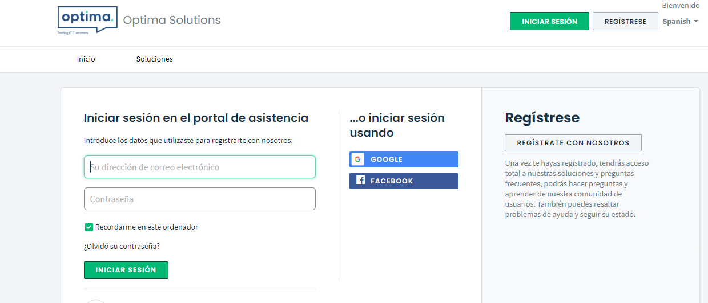This screenshot has width=708, height=303.
Task: Click the REGÍSTRATE CON NOSOTROS button
Action: point(573,143)
